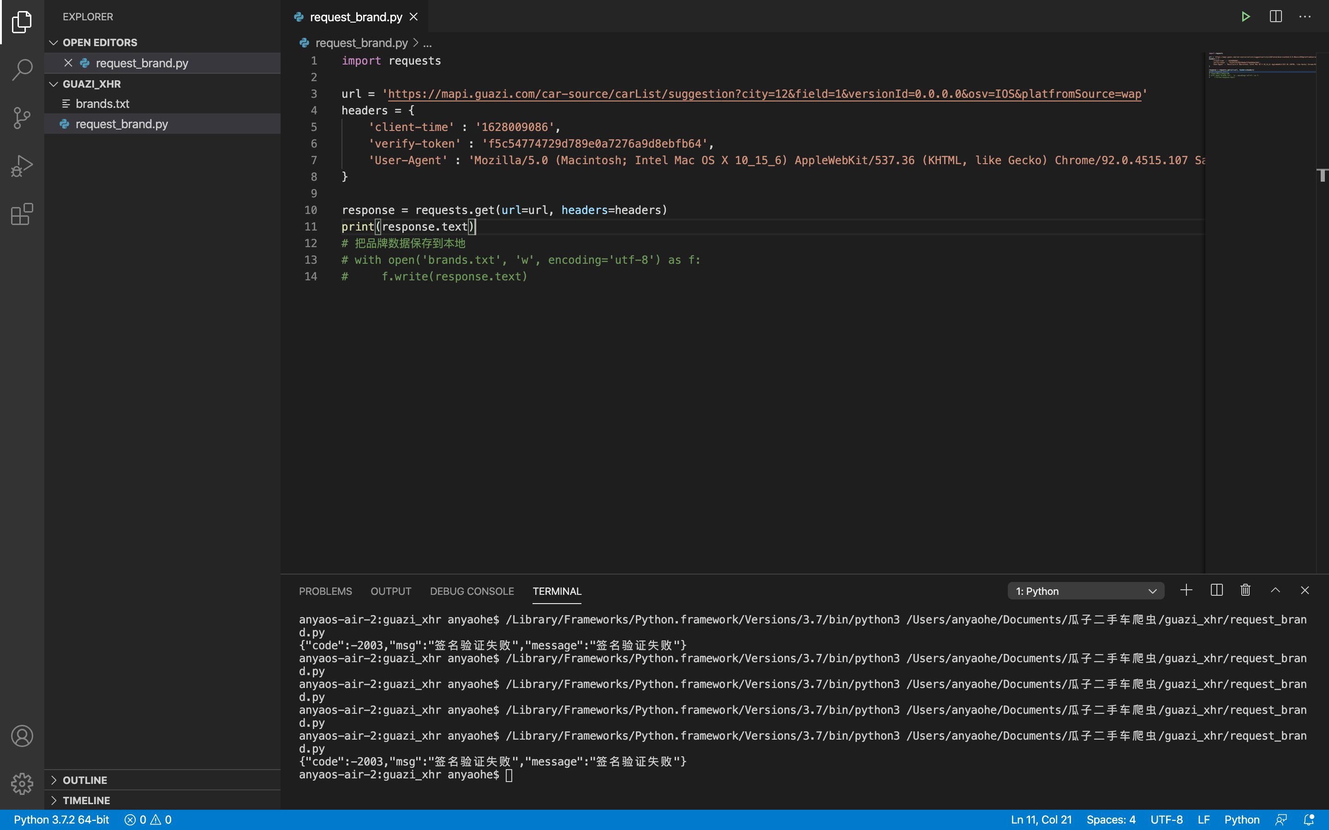This screenshot has height=830, width=1329.
Task: Collapse the GUAZI_XHR folder section
Action: [x=53, y=84]
